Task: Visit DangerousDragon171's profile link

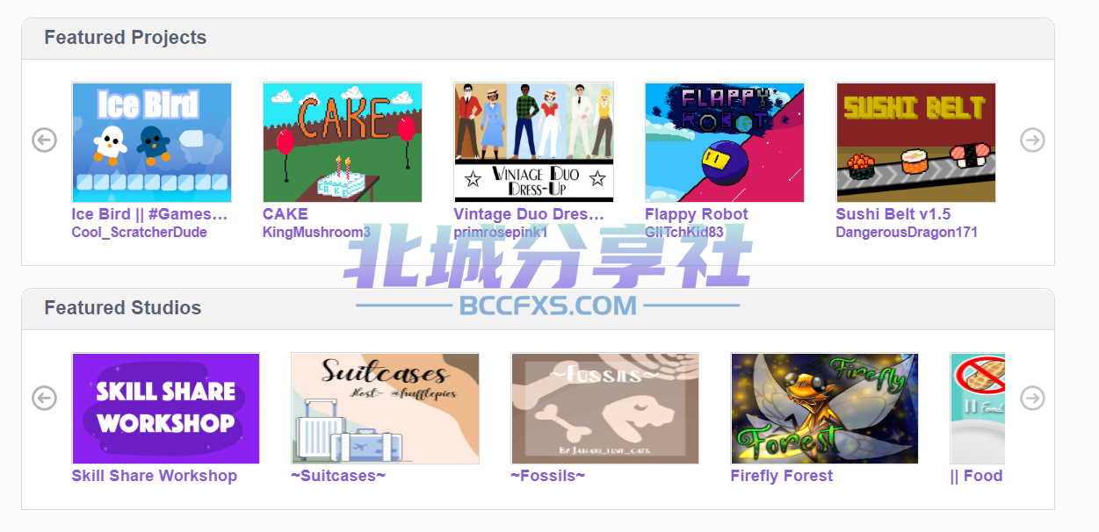Action: [907, 233]
